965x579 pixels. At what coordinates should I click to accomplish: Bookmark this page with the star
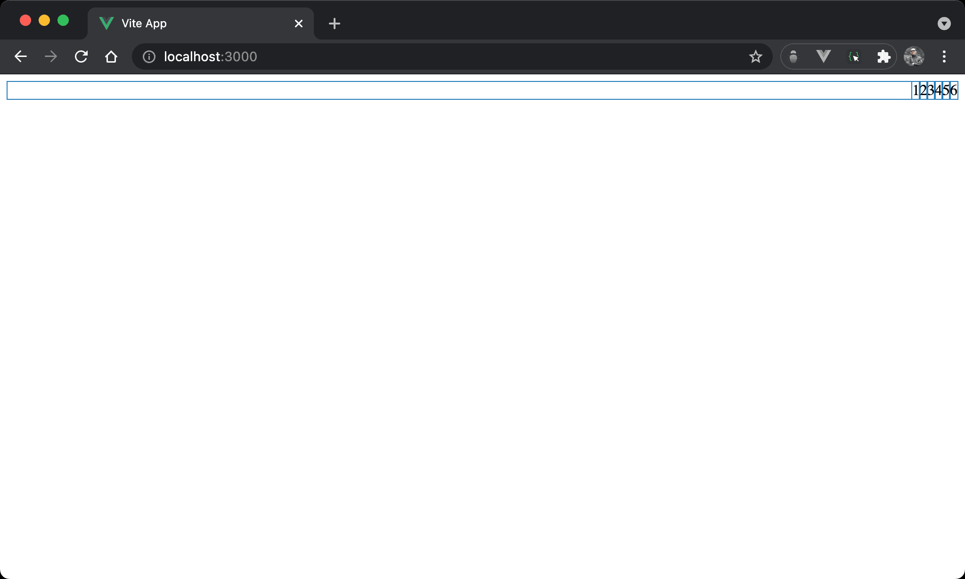point(755,56)
